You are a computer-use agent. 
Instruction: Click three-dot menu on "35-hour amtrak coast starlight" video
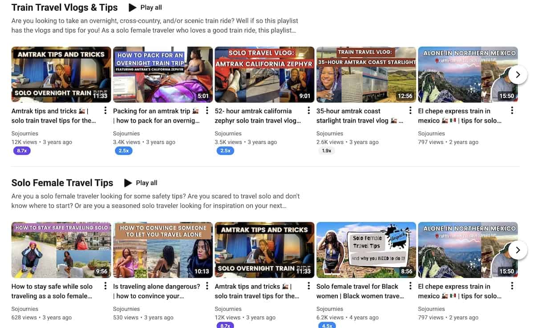(x=410, y=110)
